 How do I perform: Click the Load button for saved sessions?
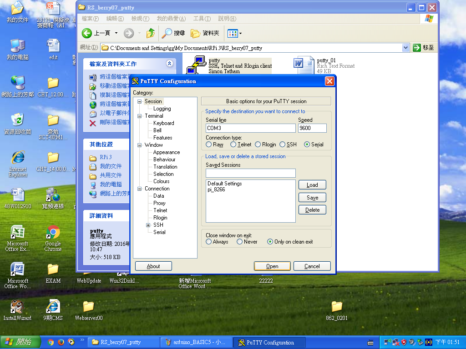tap(312, 185)
